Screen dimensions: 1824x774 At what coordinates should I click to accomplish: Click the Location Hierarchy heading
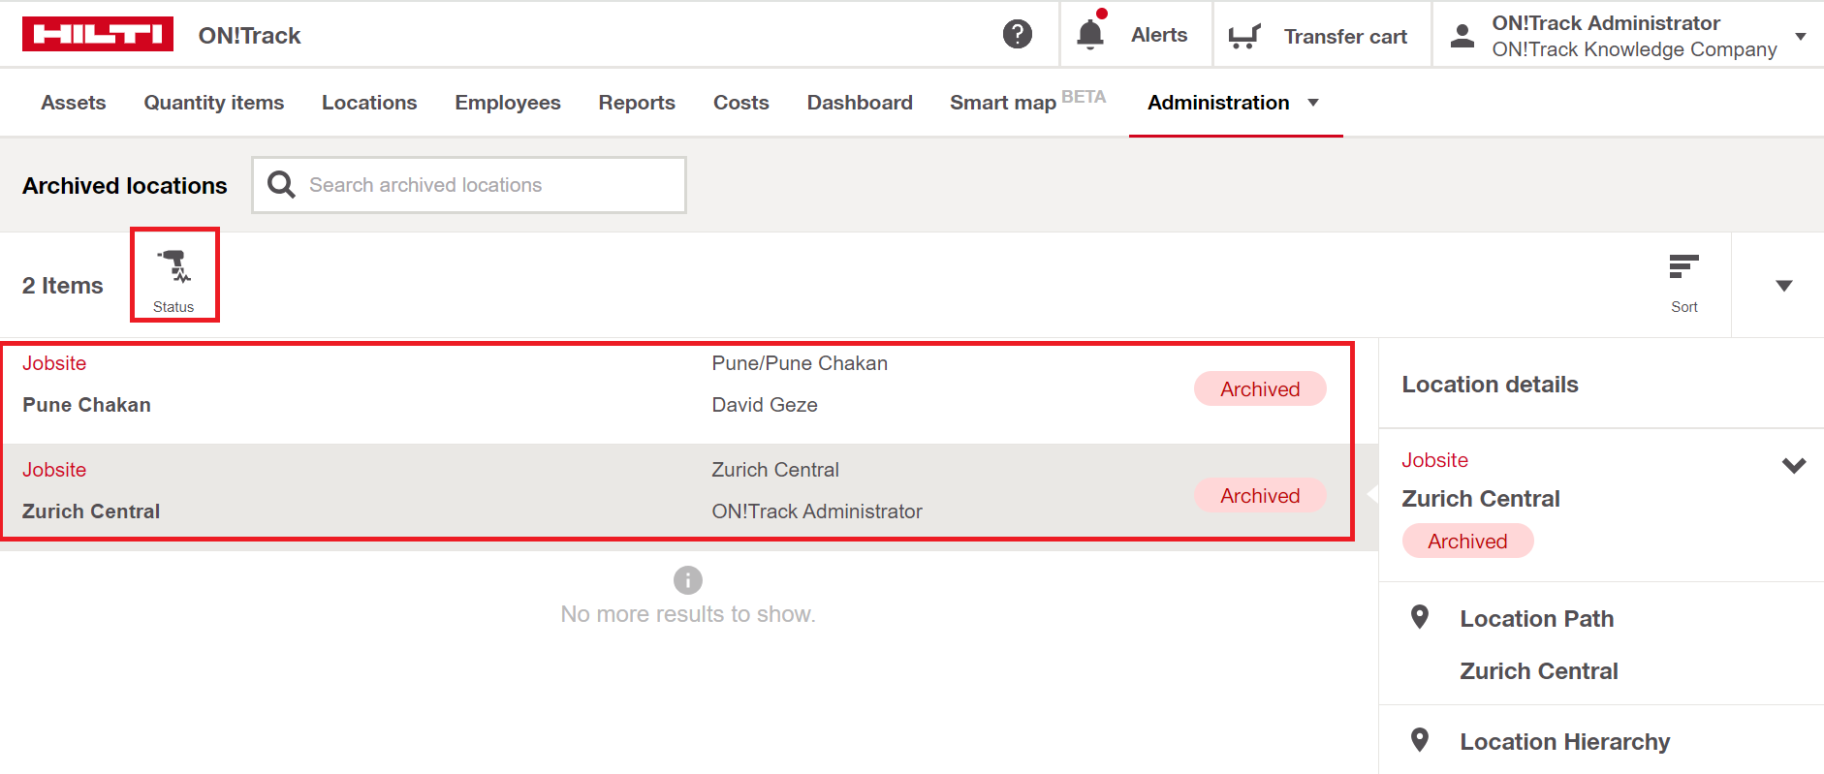click(x=1565, y=742)
